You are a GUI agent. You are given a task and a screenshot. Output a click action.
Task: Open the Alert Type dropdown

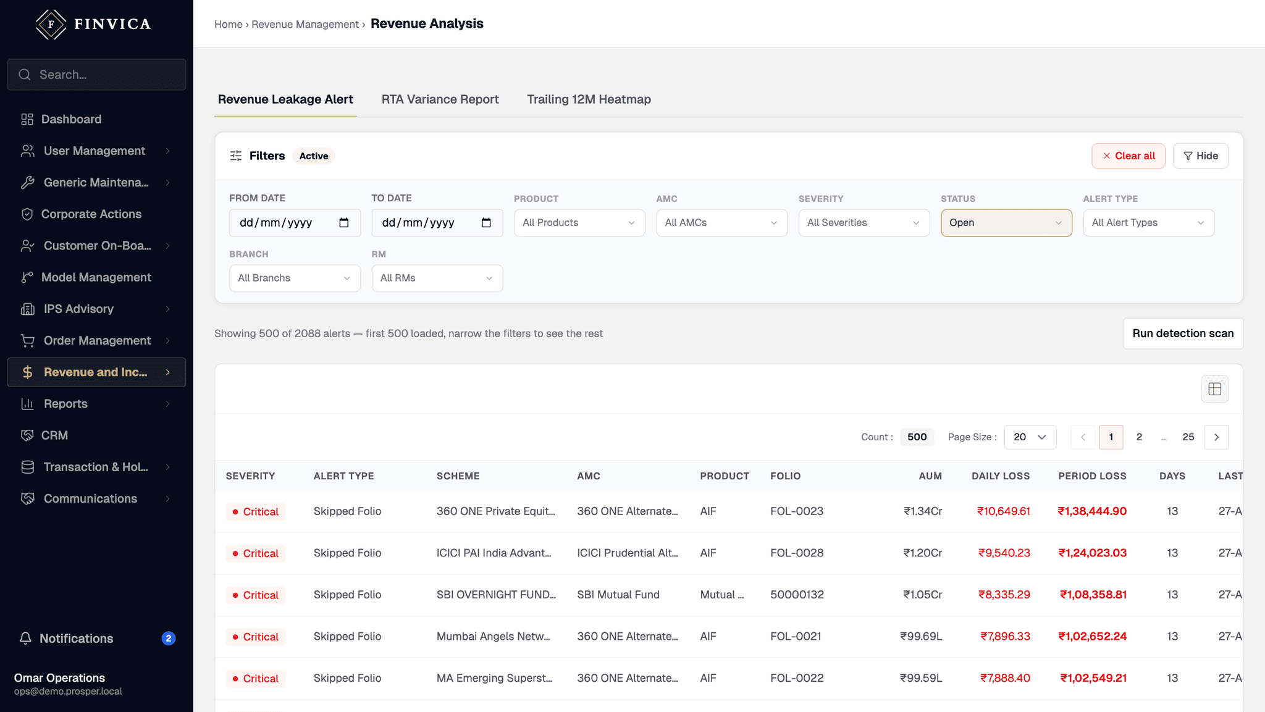[x=1148, y=223]
